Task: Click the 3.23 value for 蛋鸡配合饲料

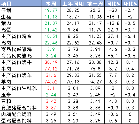Action: coord(73,121)
